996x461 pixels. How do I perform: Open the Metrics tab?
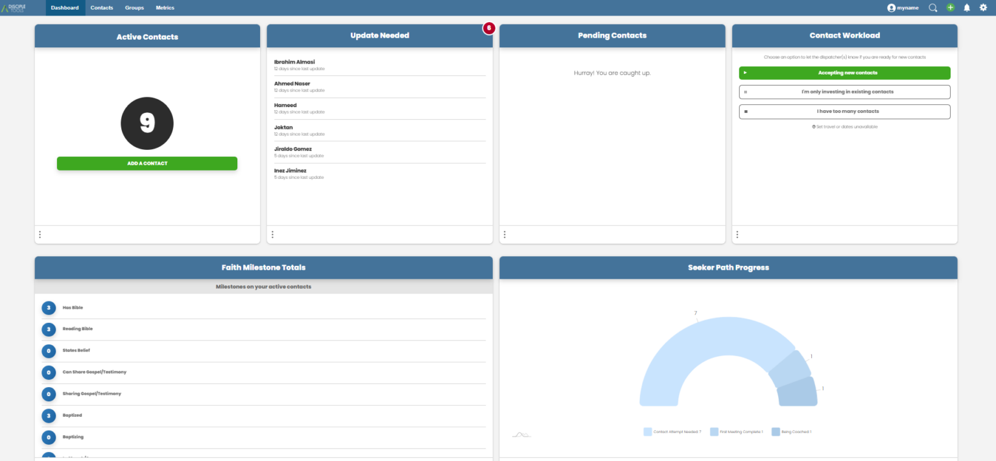click(165, 7)
